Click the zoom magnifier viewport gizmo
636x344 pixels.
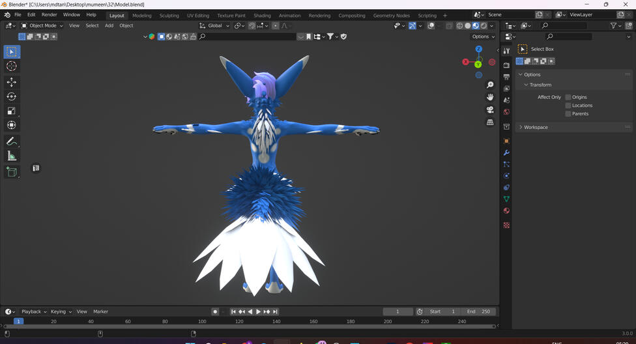click(x=490, y=85)
